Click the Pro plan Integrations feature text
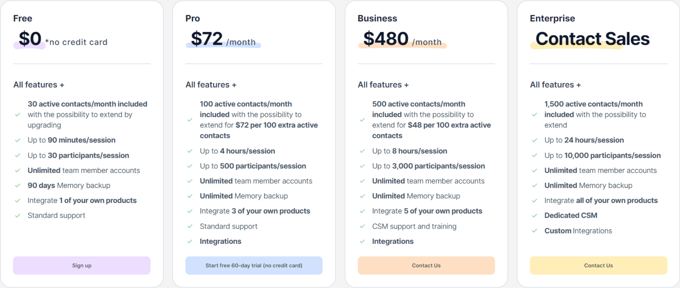This screenshot has width=680, height=288. (x=220, y=241)
